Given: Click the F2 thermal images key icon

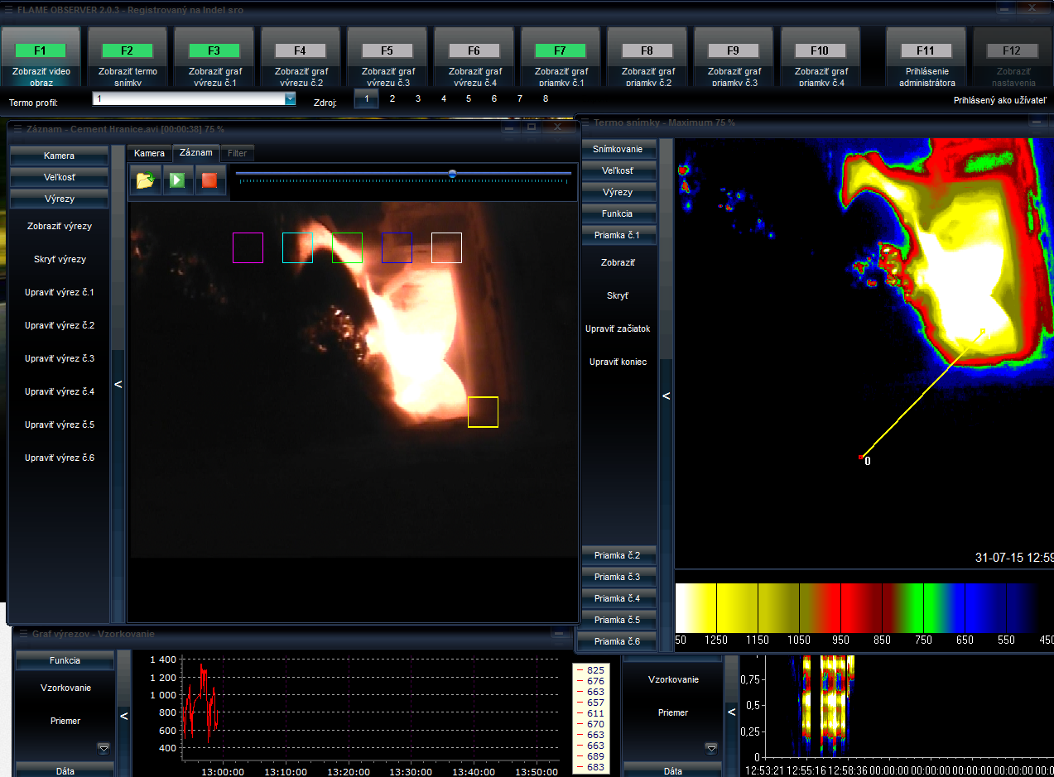Looking at the screenshot, I should click(127, 50).
